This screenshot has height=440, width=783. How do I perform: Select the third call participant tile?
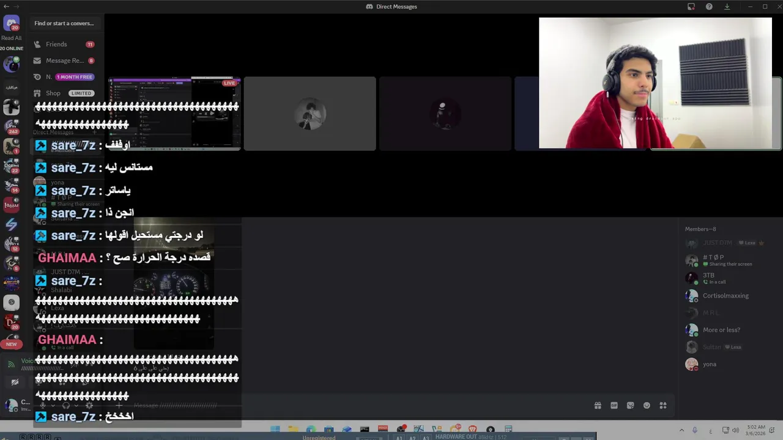445,113
